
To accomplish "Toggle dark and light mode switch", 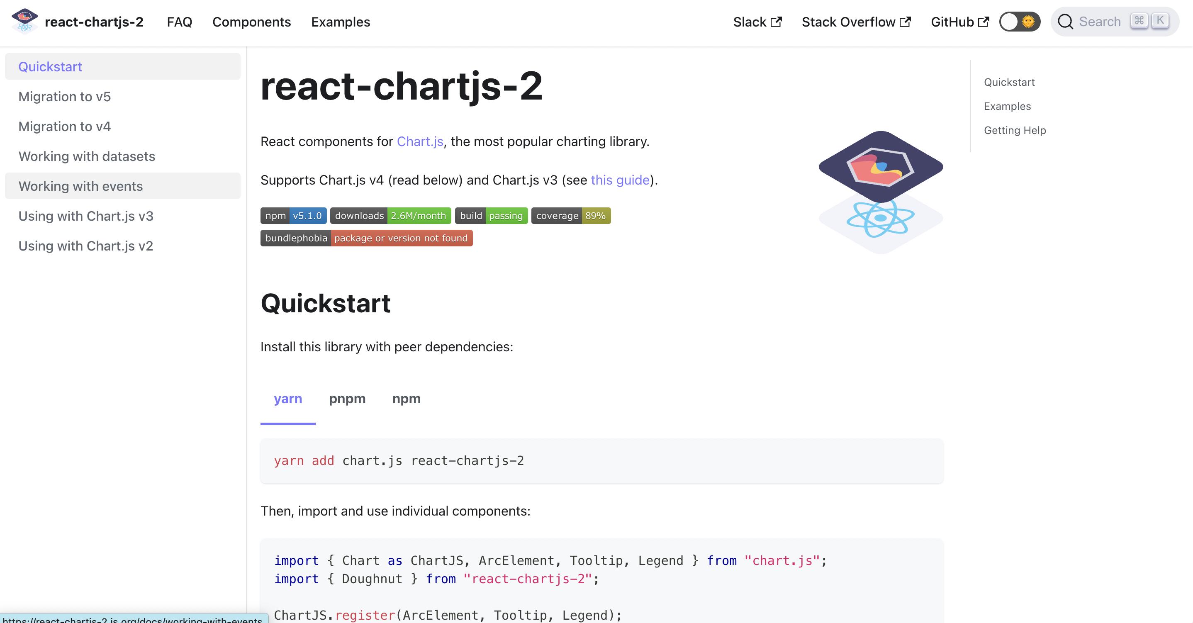I will (x=1019, y=22).
